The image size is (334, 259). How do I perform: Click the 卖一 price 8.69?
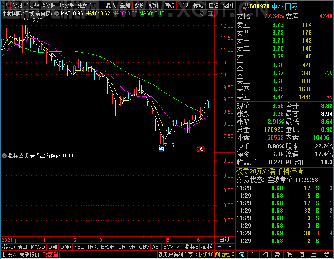click(278, 56)
